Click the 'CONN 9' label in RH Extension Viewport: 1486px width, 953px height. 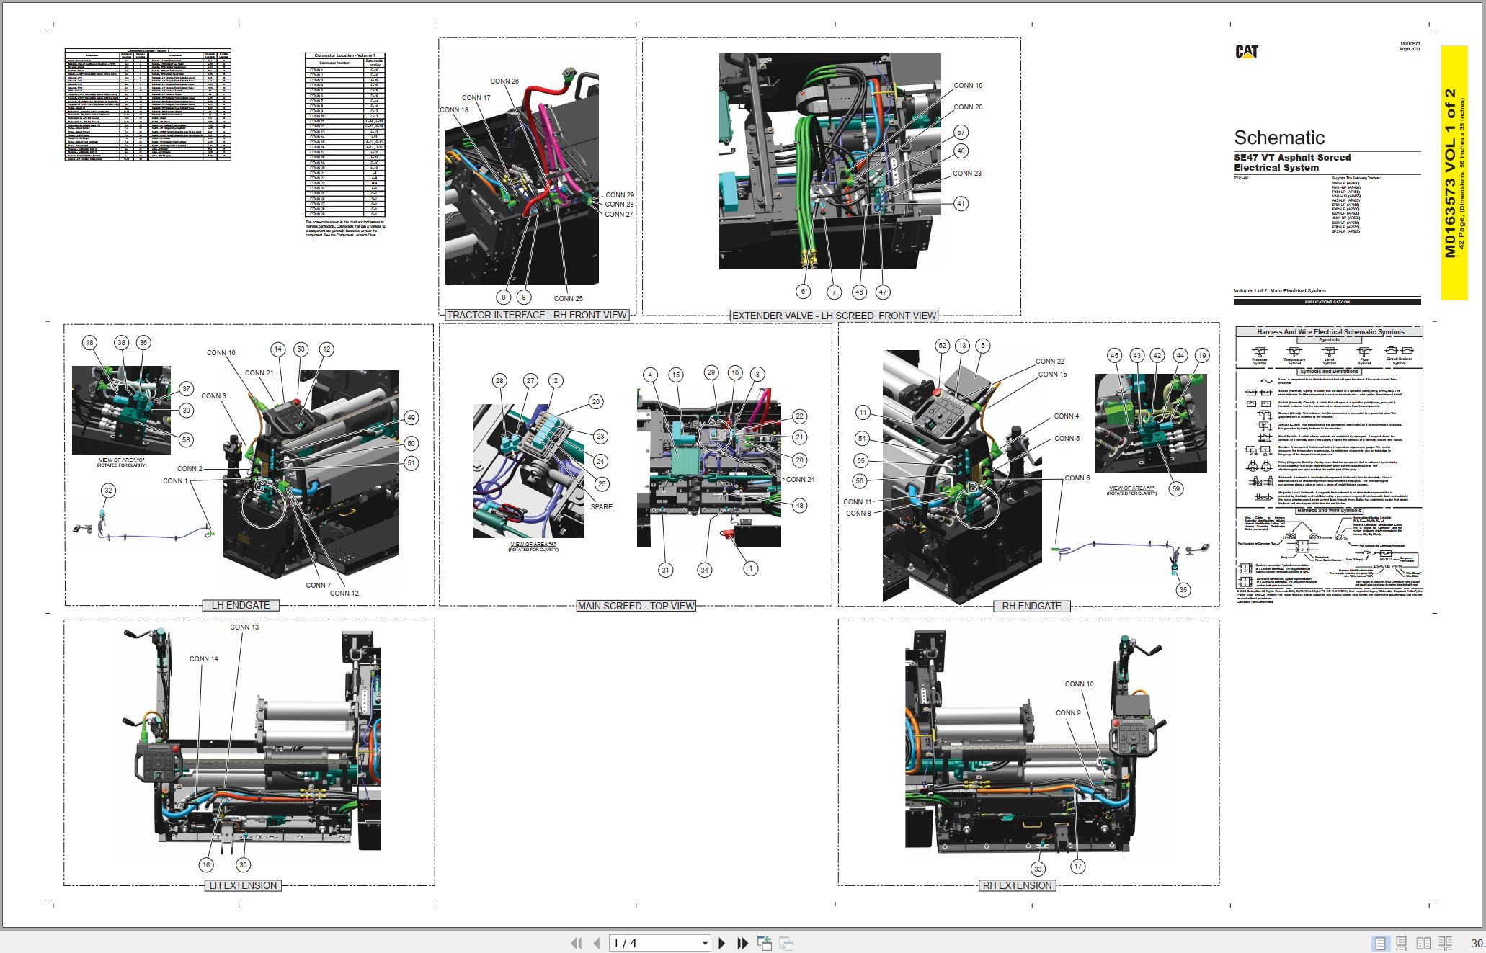click(x=1069, y=713)
